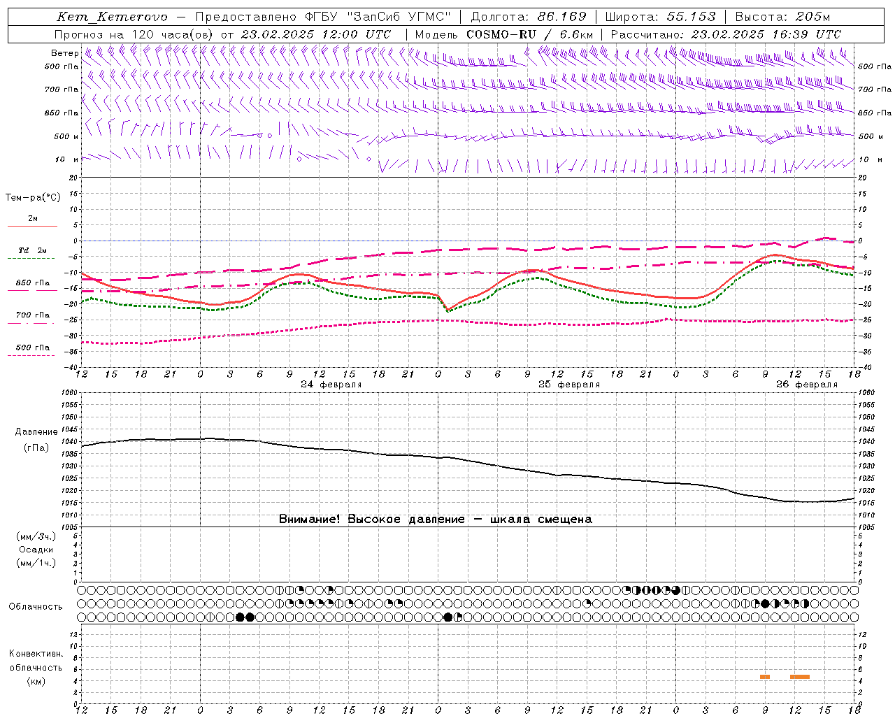
Task: Click the forecast start time 23.02.2025 12:00 UTC
Action: pyautogui.click(x=315, y=34)
